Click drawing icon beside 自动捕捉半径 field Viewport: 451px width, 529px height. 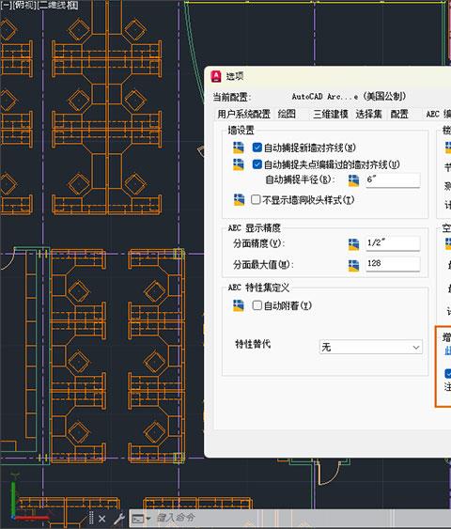coord(353,180)
